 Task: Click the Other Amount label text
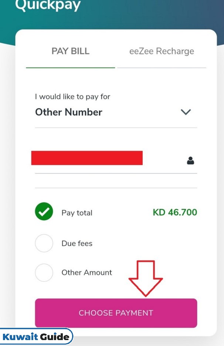tap(87, 273)
